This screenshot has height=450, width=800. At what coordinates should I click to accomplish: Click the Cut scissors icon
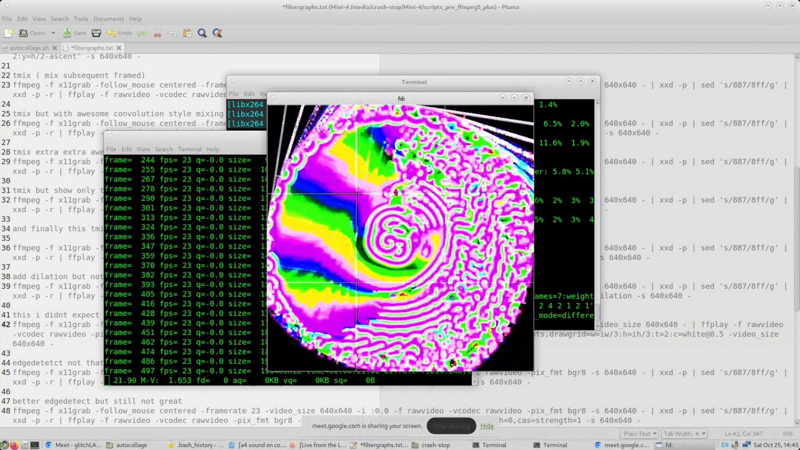pyautogui.click(x=157, y=33)
